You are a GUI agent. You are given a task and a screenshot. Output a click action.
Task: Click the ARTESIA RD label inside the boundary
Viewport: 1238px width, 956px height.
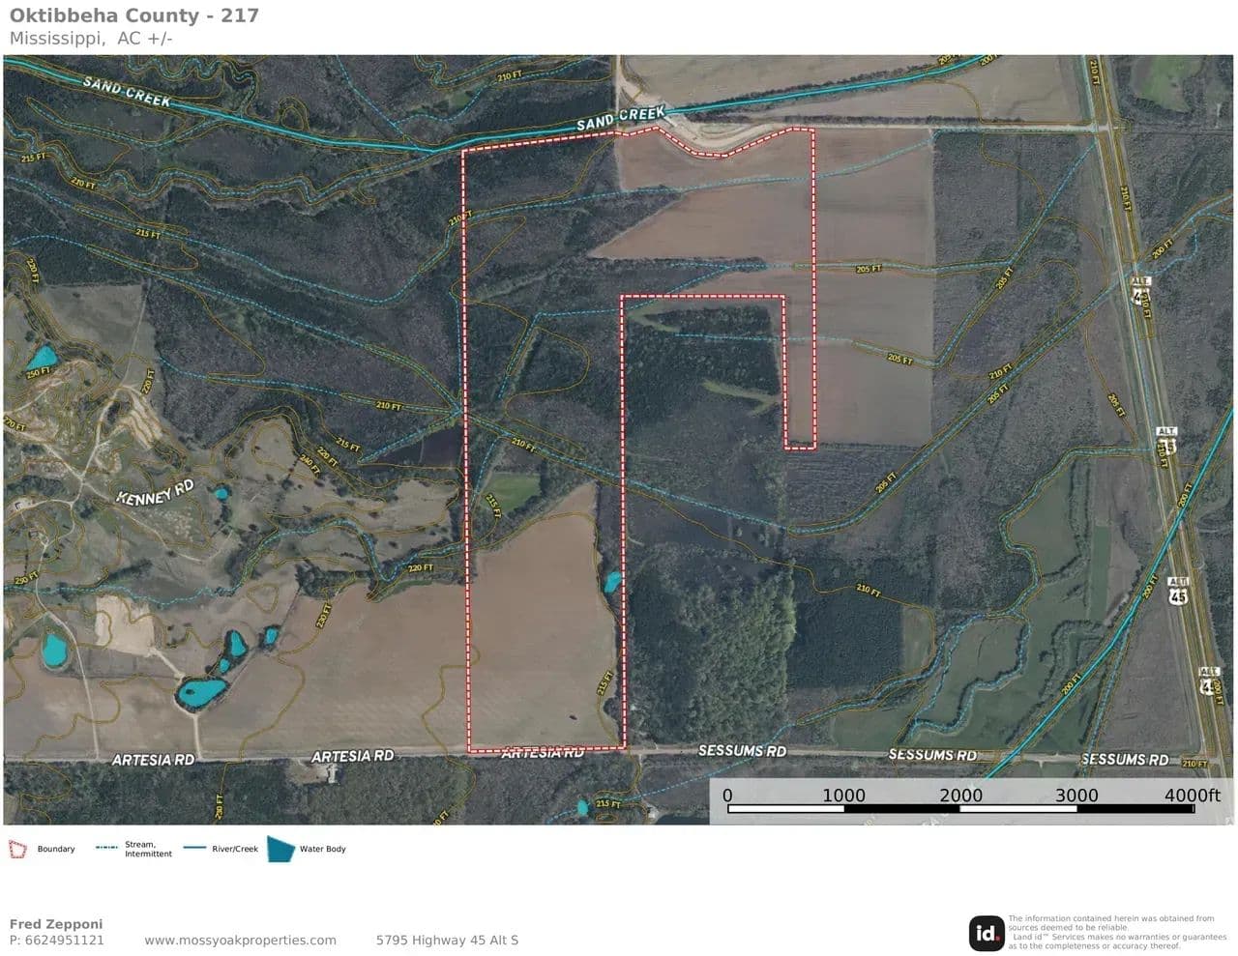tap(544, 752)
